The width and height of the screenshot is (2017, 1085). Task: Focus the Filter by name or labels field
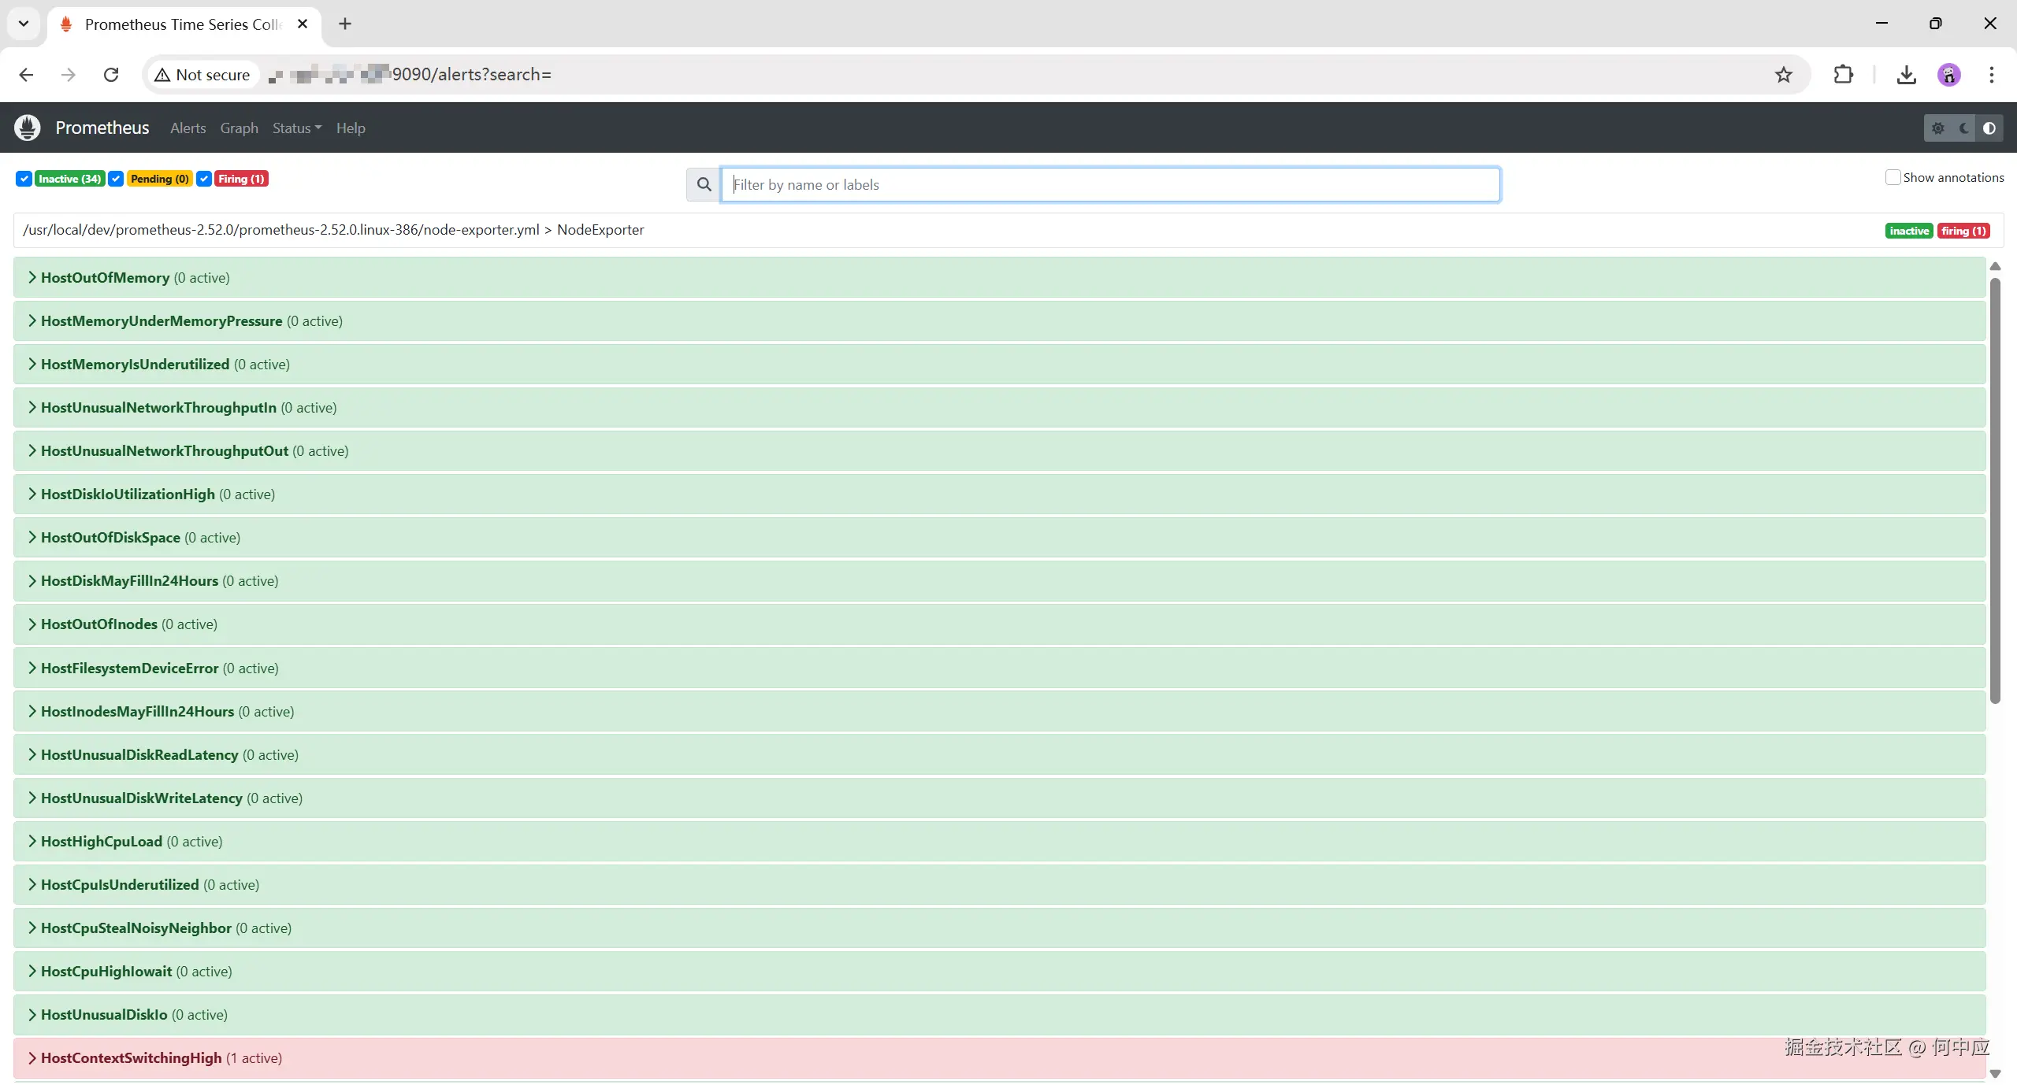pos(1109,184)
